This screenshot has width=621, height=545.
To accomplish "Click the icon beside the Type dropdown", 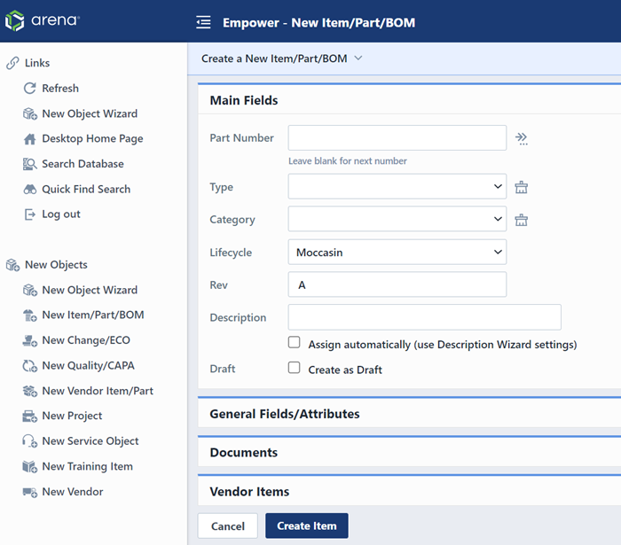I will pyautogui.click(x=522, y=187).
